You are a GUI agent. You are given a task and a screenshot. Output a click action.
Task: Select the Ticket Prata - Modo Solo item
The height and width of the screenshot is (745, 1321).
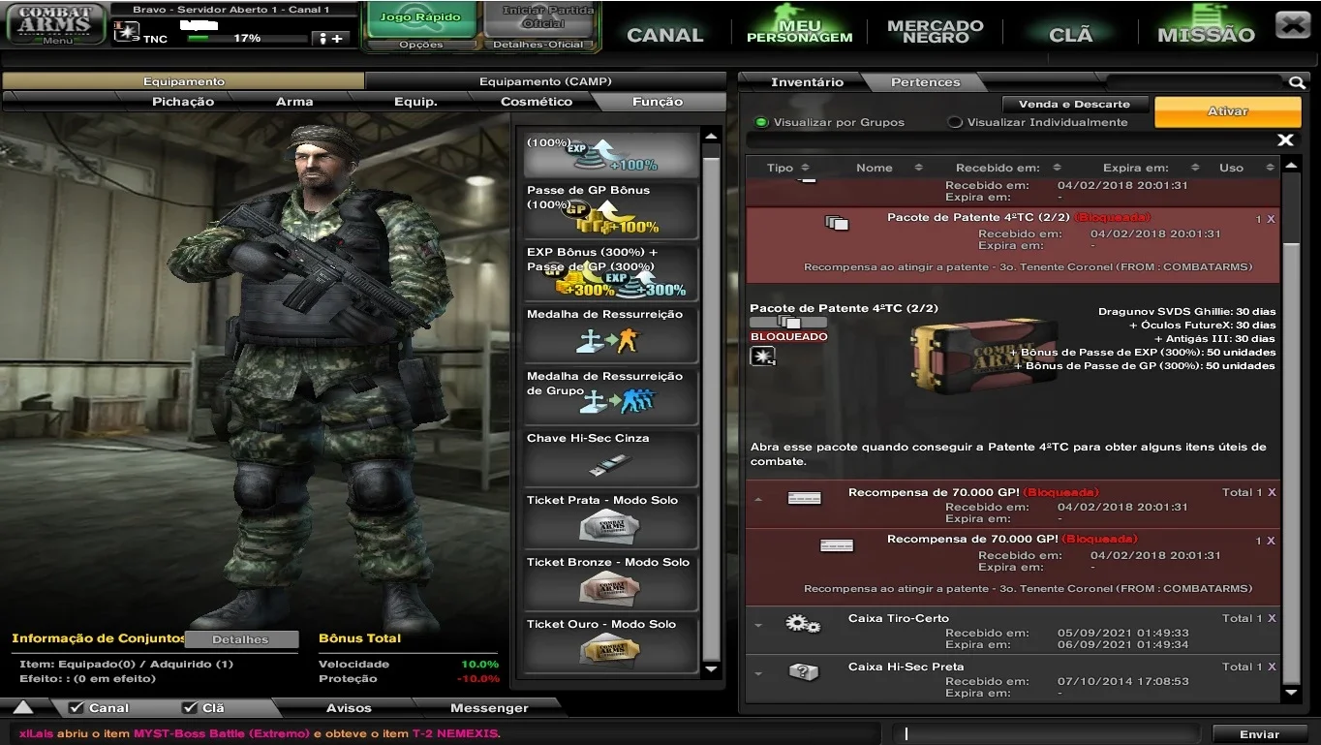(611, 520)
